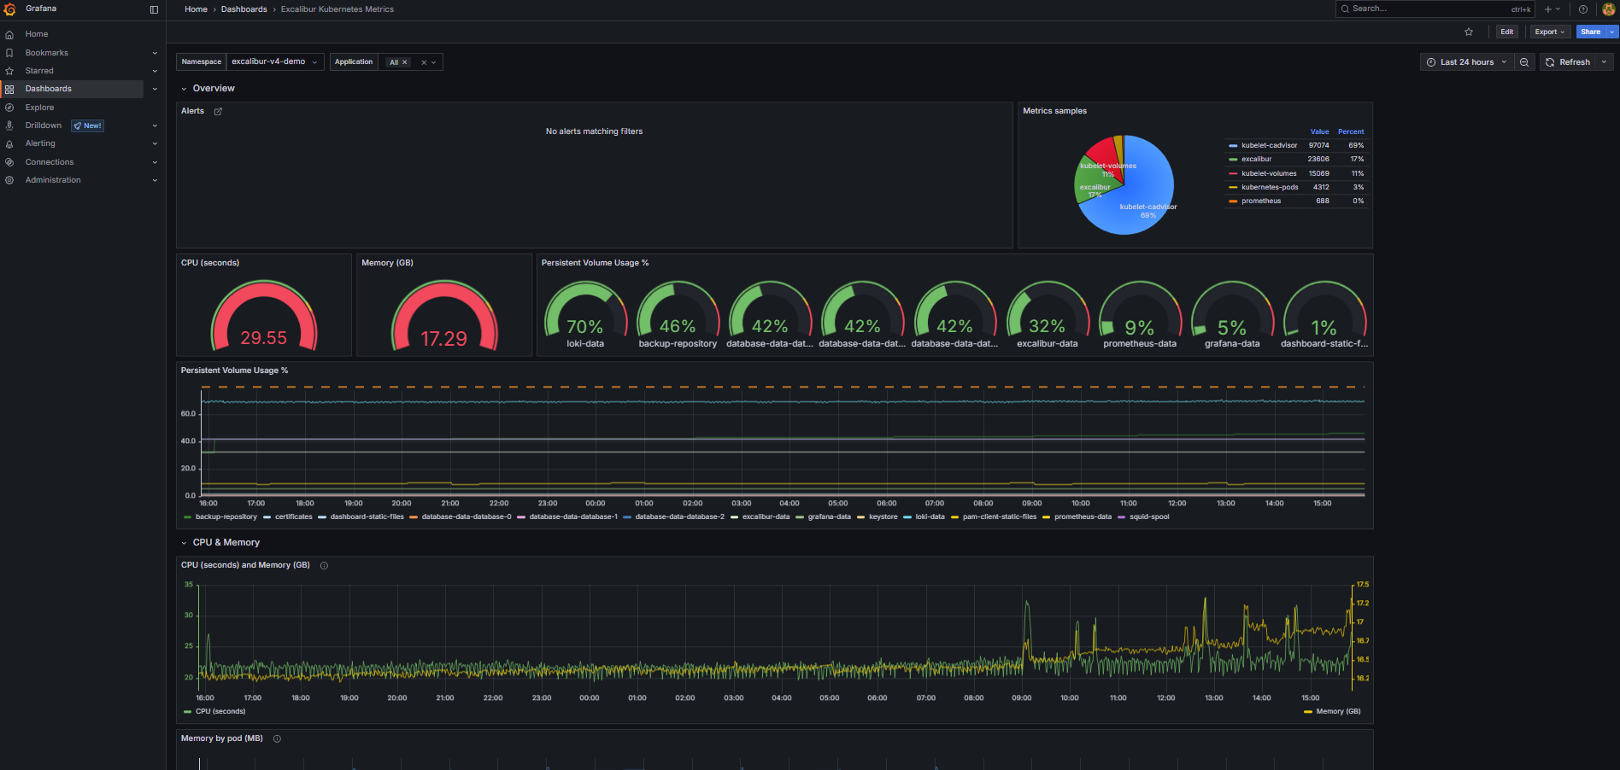Collapse the Overview row
Viewport: 1620px width, 770px height.
click(183, 88)
